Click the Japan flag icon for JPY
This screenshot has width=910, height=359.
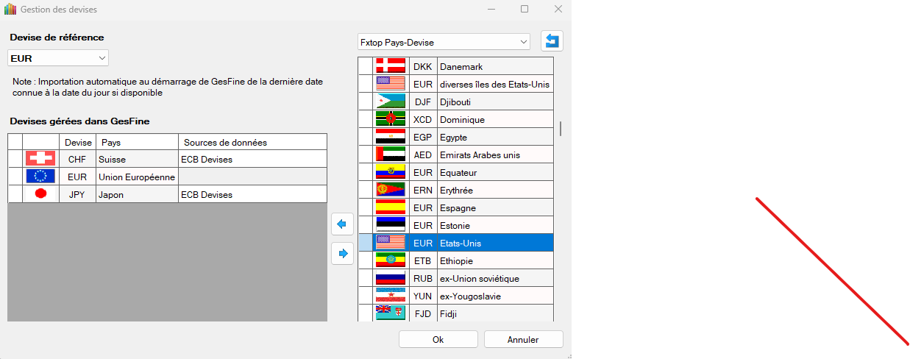pyautogui.click(x=40, y=194)
